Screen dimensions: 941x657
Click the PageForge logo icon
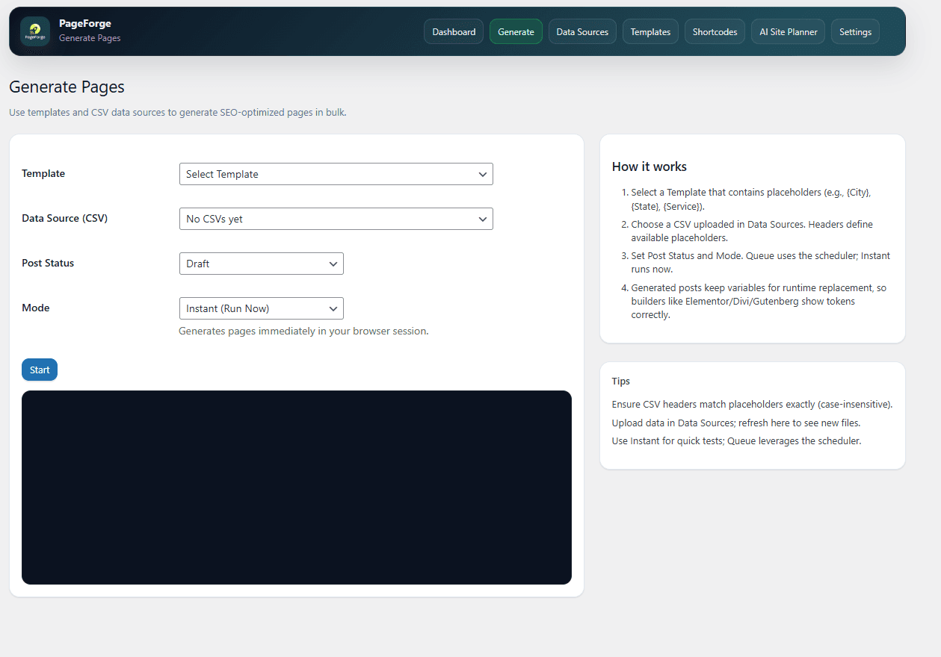click(34, 31)
